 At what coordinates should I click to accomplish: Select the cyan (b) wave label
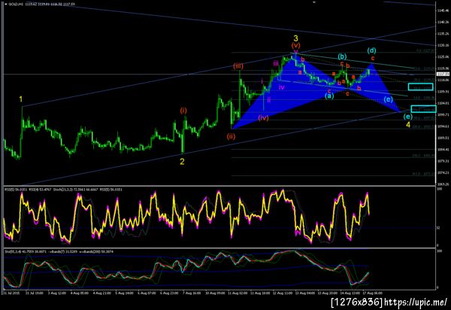pyautogui.click(x=342, y=56)
